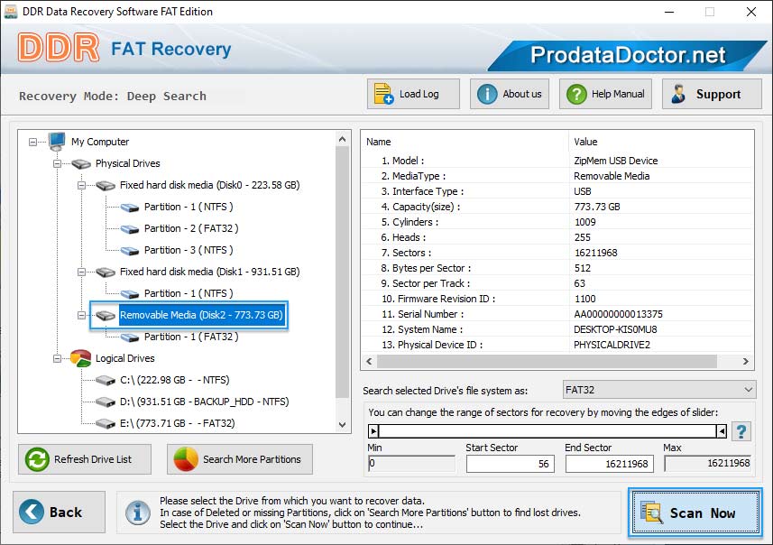
Task: Click the right sector slider handle
Action: 722,431
